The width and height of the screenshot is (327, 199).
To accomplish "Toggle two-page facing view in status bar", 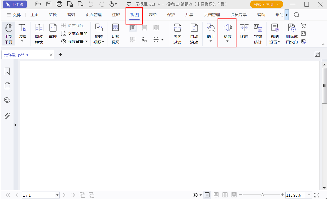I will pyautogui.click(x=225, y=195).
